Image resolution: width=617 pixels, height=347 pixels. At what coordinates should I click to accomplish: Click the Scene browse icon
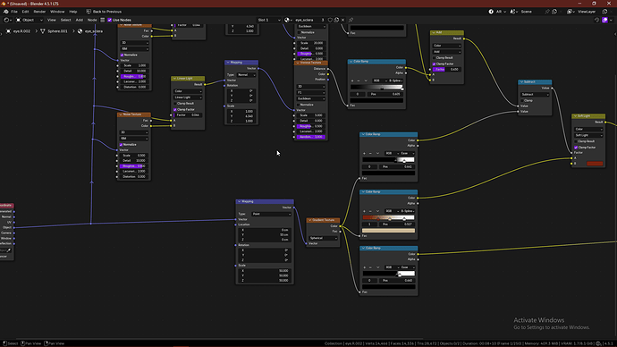coord(513,12)
